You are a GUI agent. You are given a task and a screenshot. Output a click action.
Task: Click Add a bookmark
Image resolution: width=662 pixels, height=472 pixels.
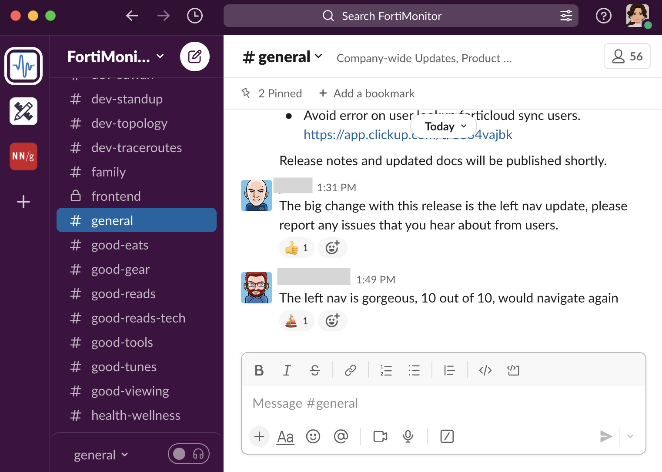[367, 93]
